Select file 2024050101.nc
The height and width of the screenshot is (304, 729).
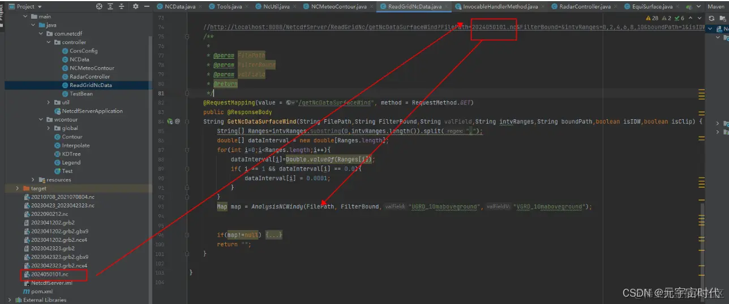(x=45, y=274)
